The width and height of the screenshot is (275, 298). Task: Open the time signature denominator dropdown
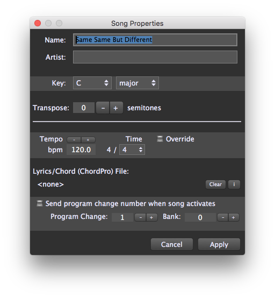click(x=132, y=150)
